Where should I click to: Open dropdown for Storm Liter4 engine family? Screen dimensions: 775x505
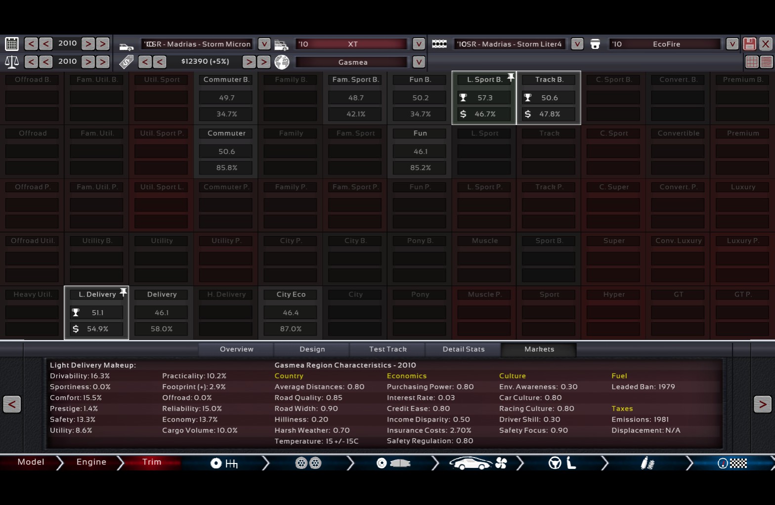(x=577, y=44)
